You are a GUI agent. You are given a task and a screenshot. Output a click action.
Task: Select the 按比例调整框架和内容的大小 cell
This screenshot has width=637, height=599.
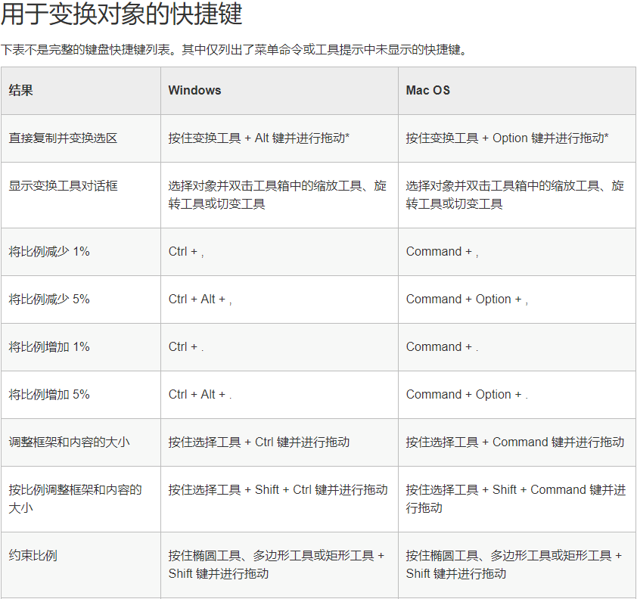pyautogui.click(x=81, y=499)
